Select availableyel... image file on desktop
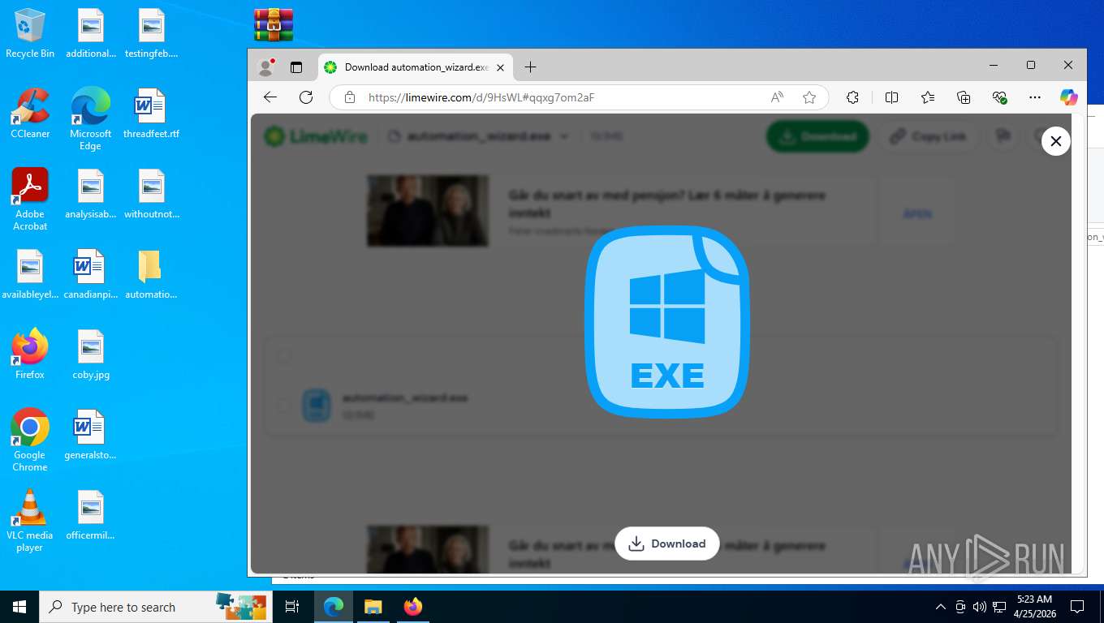 pyautogui.click(x=30, y=274)
